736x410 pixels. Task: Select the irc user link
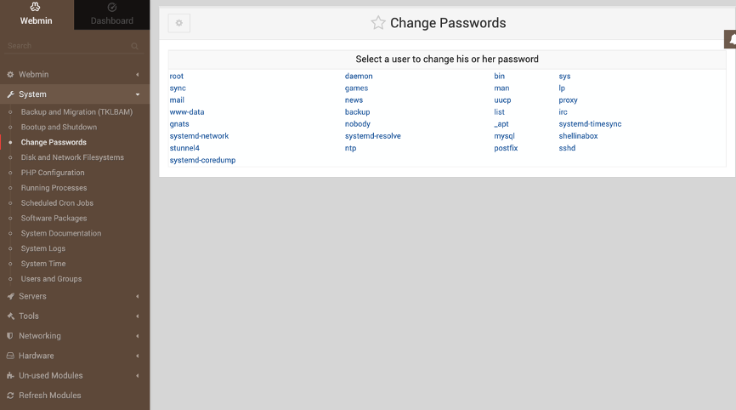click(563, 112)
